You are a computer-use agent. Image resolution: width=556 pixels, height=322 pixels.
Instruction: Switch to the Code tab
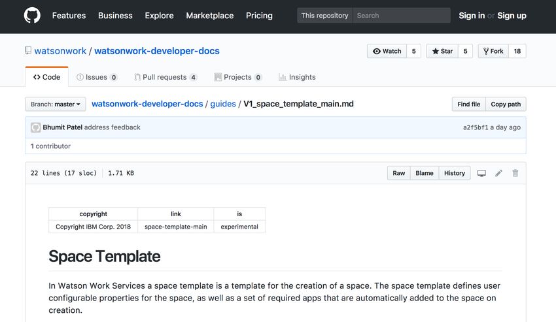click(x=47, y=77)
